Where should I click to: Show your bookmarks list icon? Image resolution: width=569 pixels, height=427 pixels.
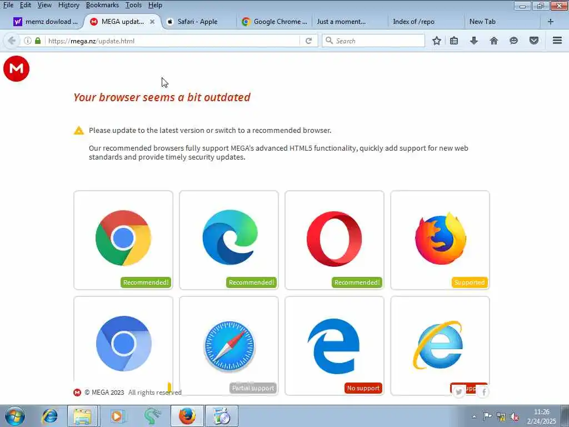454,41
